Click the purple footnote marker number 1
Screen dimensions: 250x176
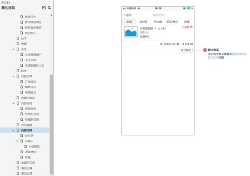pyautogui.click(x=205, y=50)
